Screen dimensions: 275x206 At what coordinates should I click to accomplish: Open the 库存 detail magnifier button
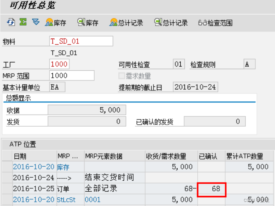point(88,23)
